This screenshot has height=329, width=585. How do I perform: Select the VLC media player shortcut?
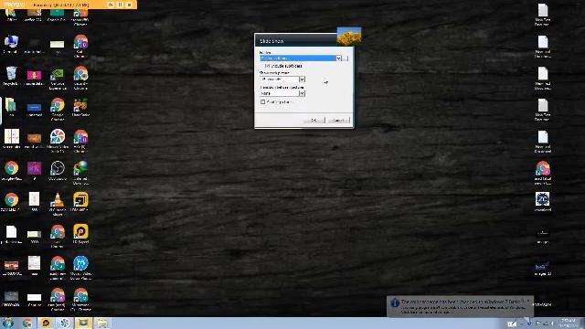[x=57, y=203]
